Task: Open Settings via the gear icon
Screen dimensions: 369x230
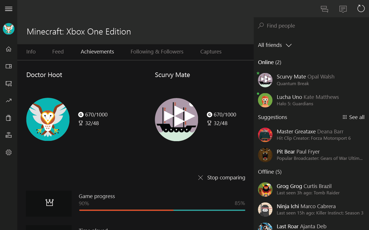Action: coord(8,152)
